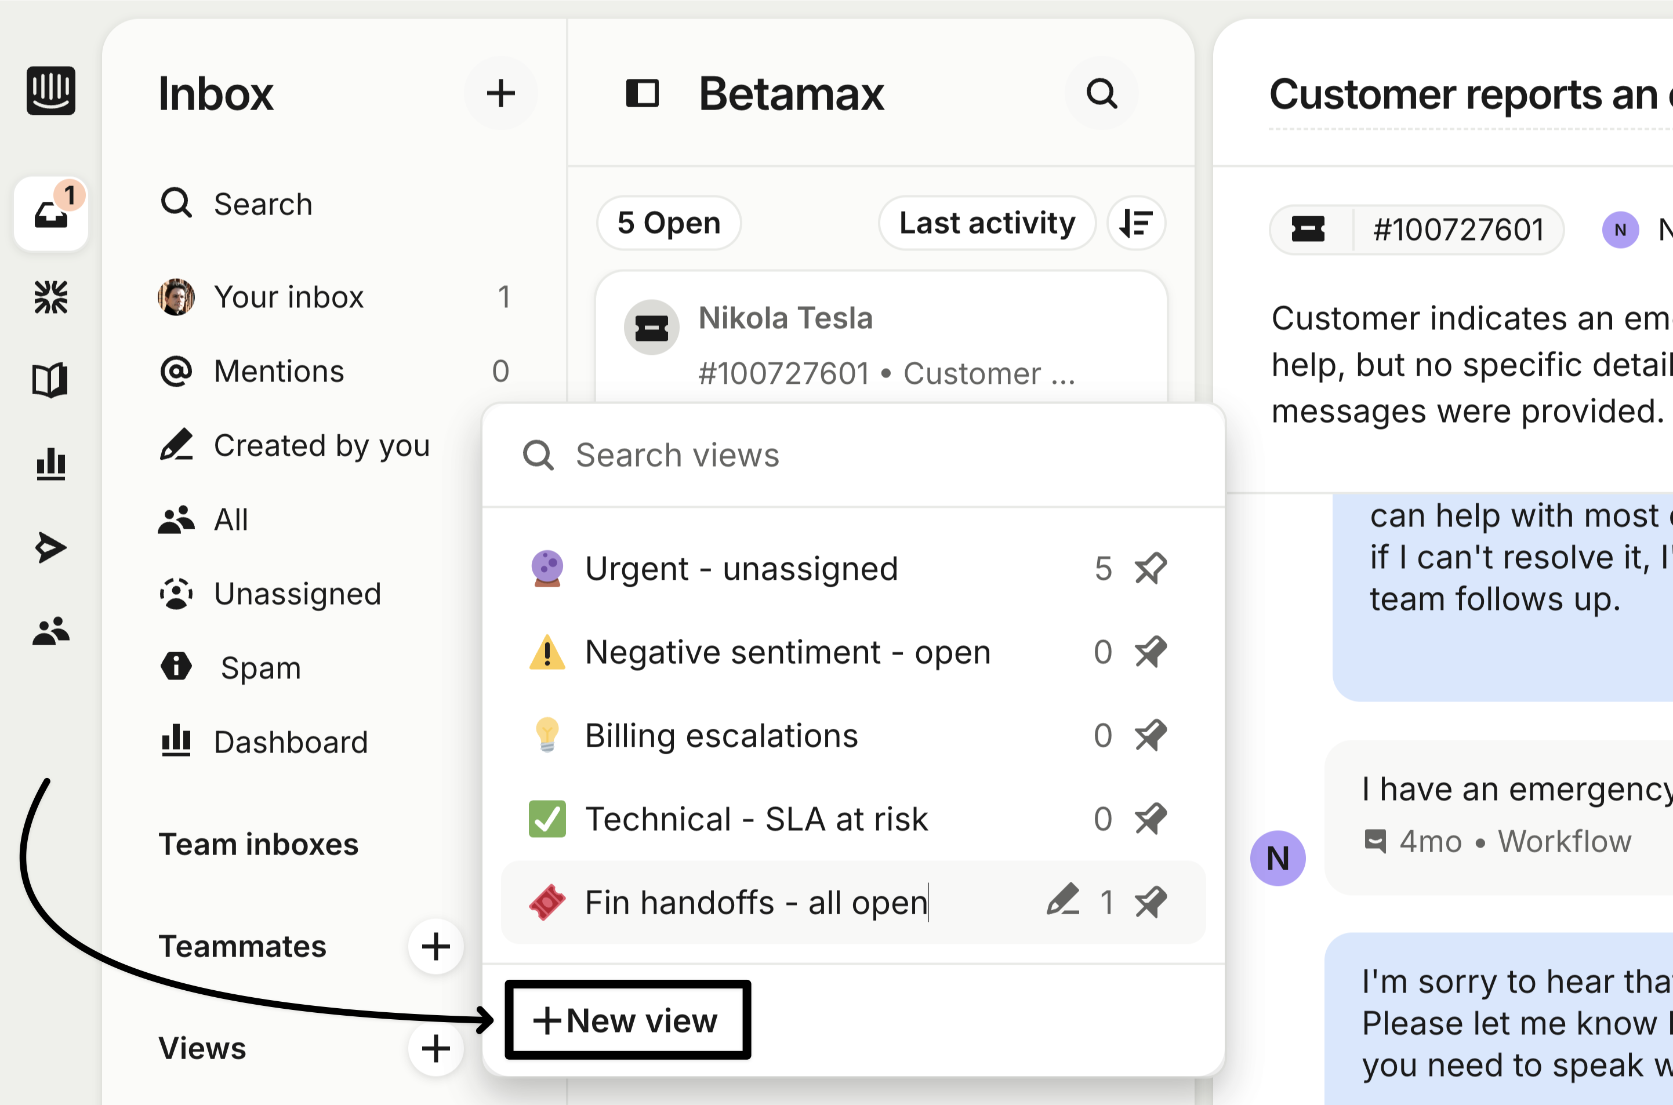The width and height of the screenshot is (1673, 1105).
Task: Open the inbox Dashboard
Action: [x=264, y=742]
